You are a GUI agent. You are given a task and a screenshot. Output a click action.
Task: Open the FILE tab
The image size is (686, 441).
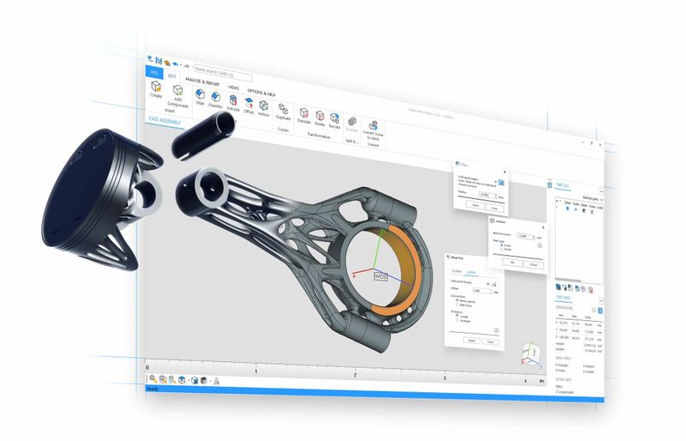click(154, 72)
